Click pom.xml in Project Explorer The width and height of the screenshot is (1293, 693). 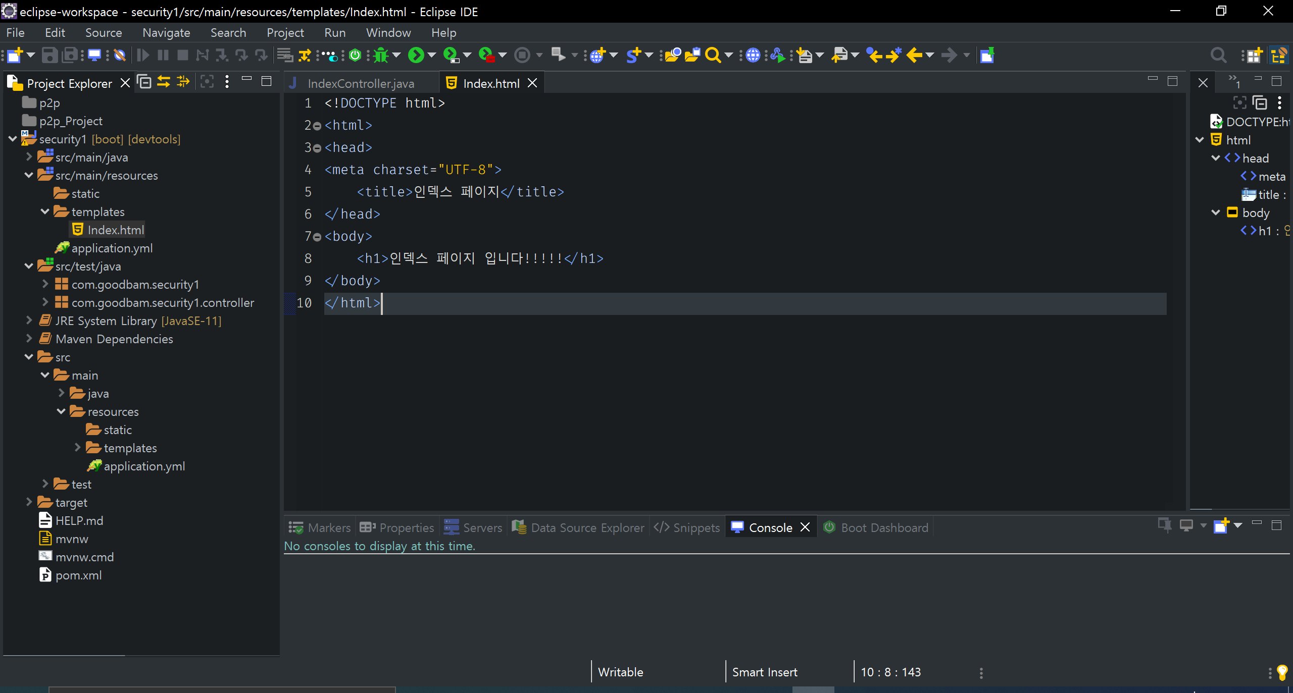coord(78,575)
